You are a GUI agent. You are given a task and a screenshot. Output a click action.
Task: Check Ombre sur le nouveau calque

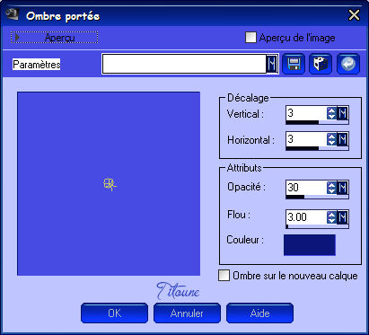coord(224,276)
